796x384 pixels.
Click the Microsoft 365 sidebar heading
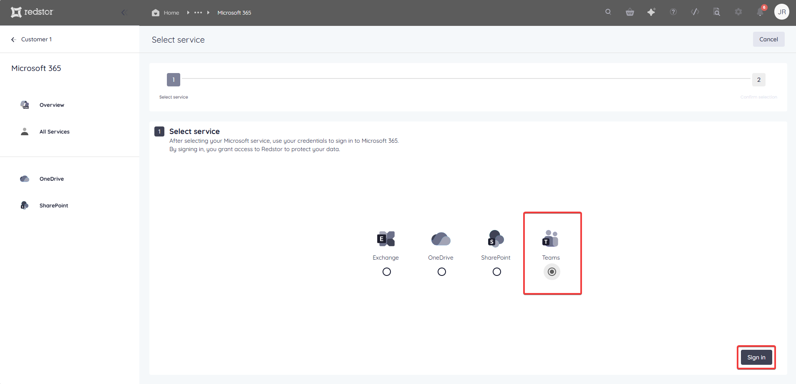pyautogui.click(x=36, y=68)
